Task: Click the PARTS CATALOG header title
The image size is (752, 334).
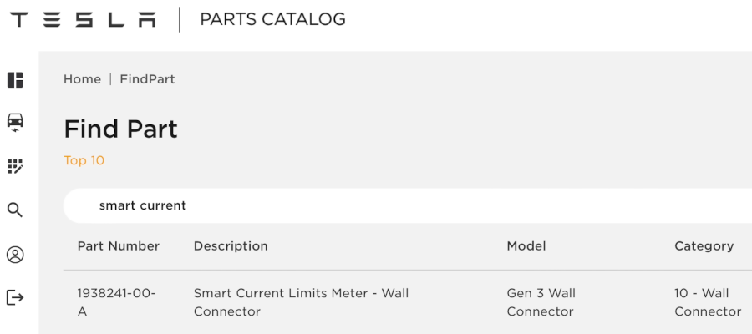Action: pyautogui.click(x=272, y=20)
